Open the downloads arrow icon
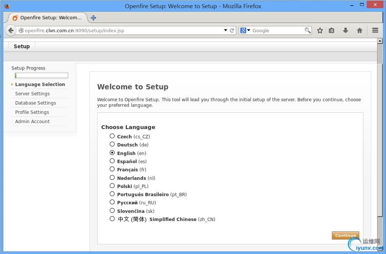 pyautogui.click(x=346, y=30)
